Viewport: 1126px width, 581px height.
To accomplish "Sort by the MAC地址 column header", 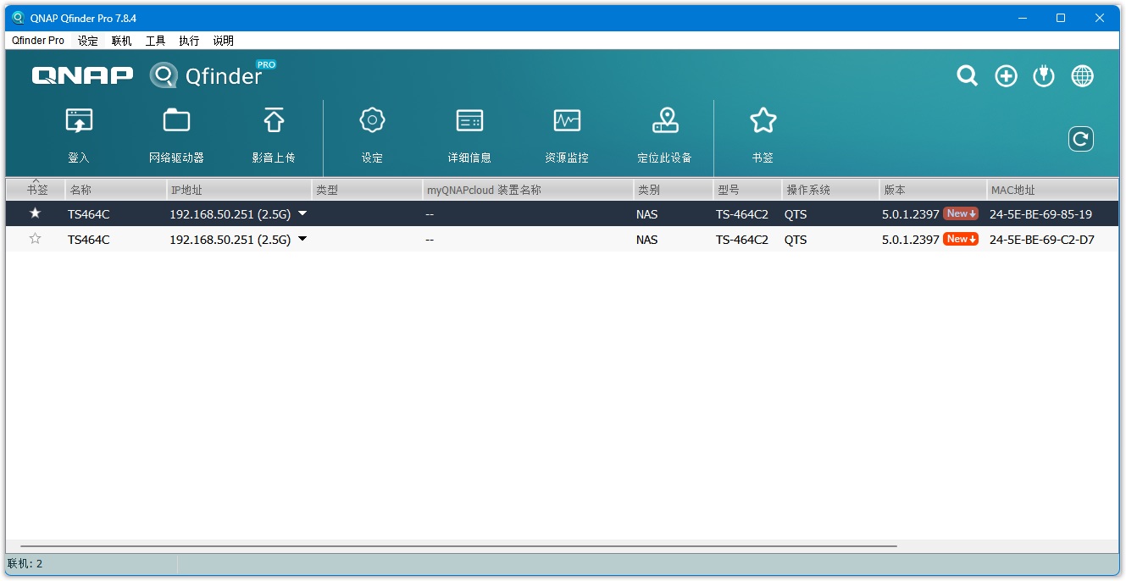I will [x=1053, y=190].
